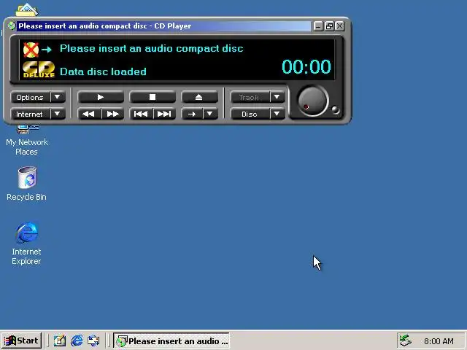Image resolution: width=467 pixels, height=350 pixels.
Task: Minimize the CD Player window
Action: click(x=318, y=26)
